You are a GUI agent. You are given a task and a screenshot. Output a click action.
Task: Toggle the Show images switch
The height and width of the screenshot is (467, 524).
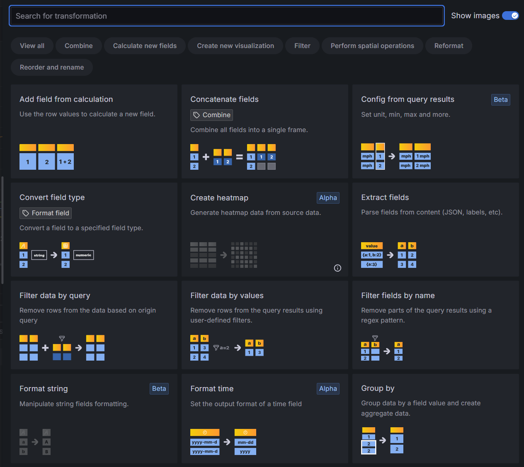click(x=510, y=16)
